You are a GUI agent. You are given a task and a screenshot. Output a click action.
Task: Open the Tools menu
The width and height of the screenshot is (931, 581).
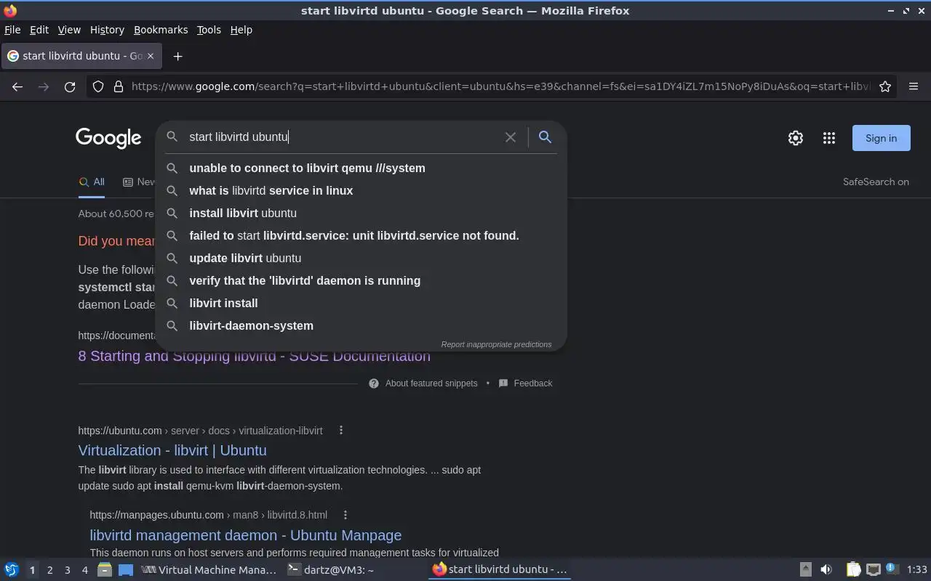pyautogui.click(x=209, y=30)
